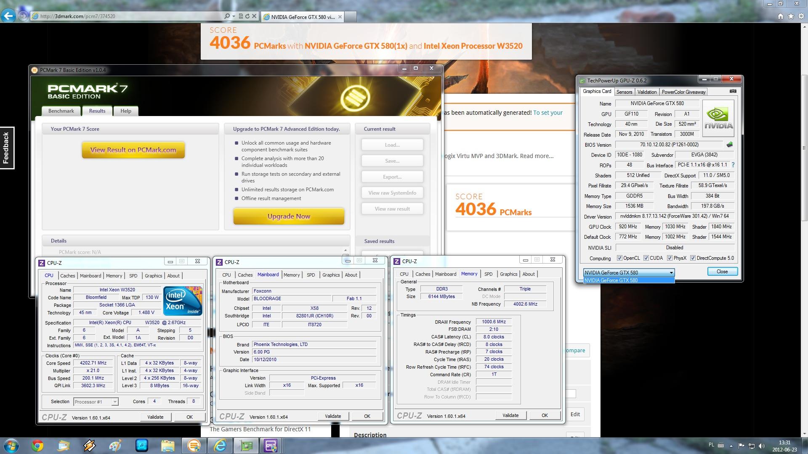Click the network tray icon
The width and height of the screenshot is (808, 454).
tap(752, 446)
